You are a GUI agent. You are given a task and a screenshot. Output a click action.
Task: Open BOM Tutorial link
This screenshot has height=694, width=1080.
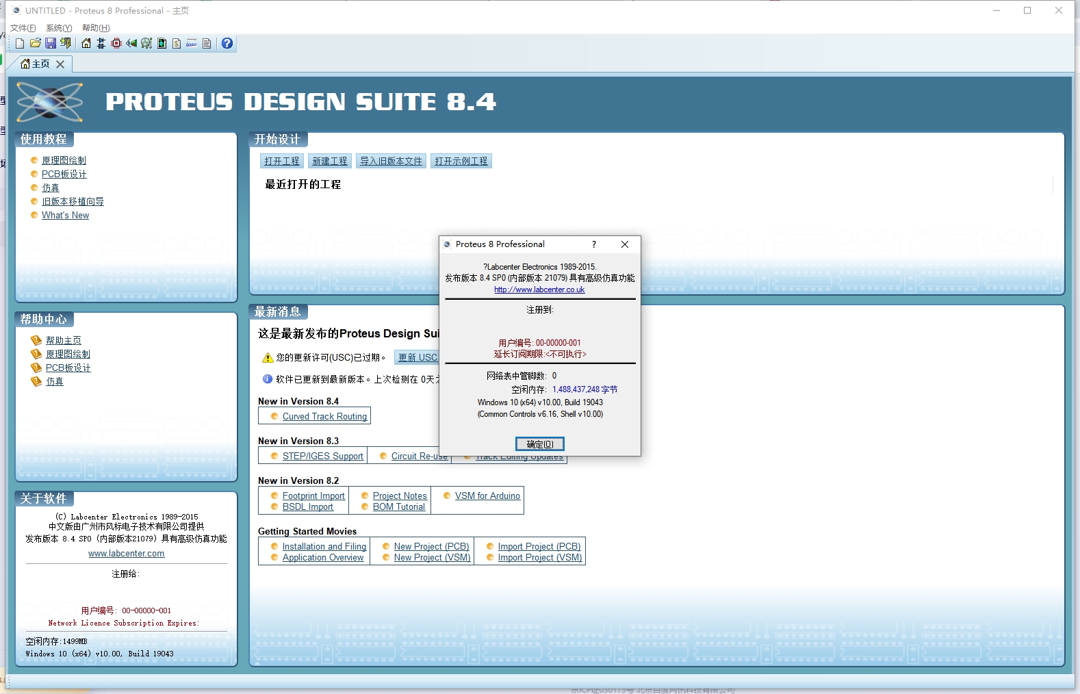[399, 506]
